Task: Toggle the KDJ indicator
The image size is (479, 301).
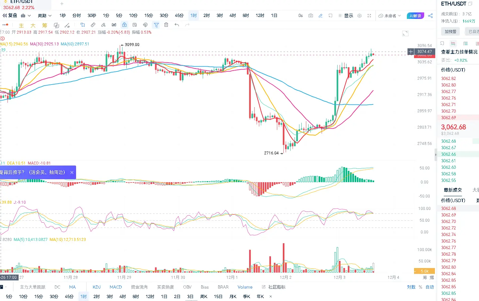Action: pos(97,287)
